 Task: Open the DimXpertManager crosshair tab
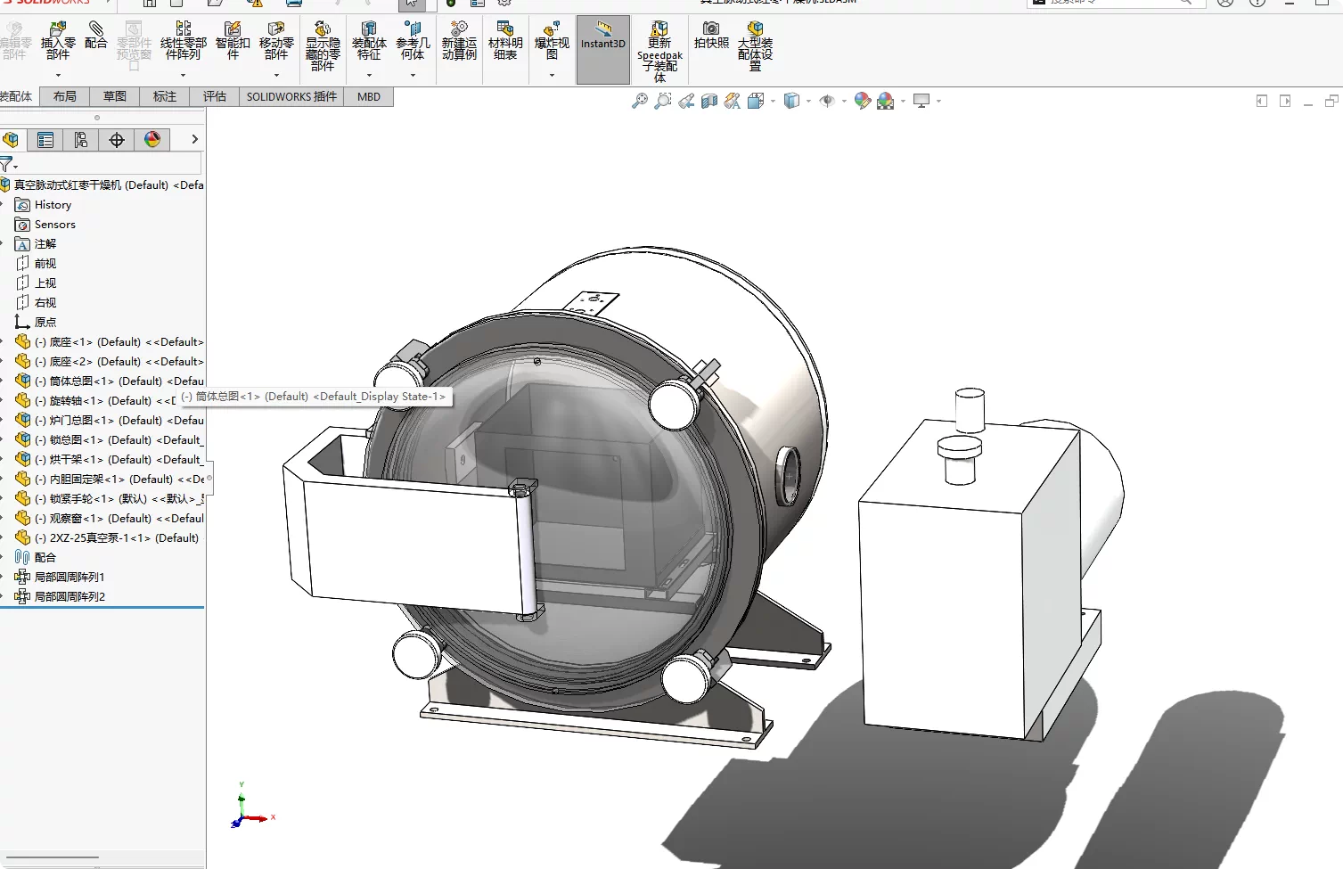(x=117, y=139)
